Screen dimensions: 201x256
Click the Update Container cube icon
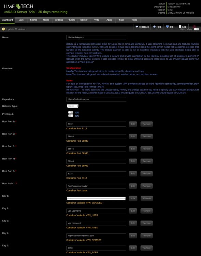coord(4,29)
